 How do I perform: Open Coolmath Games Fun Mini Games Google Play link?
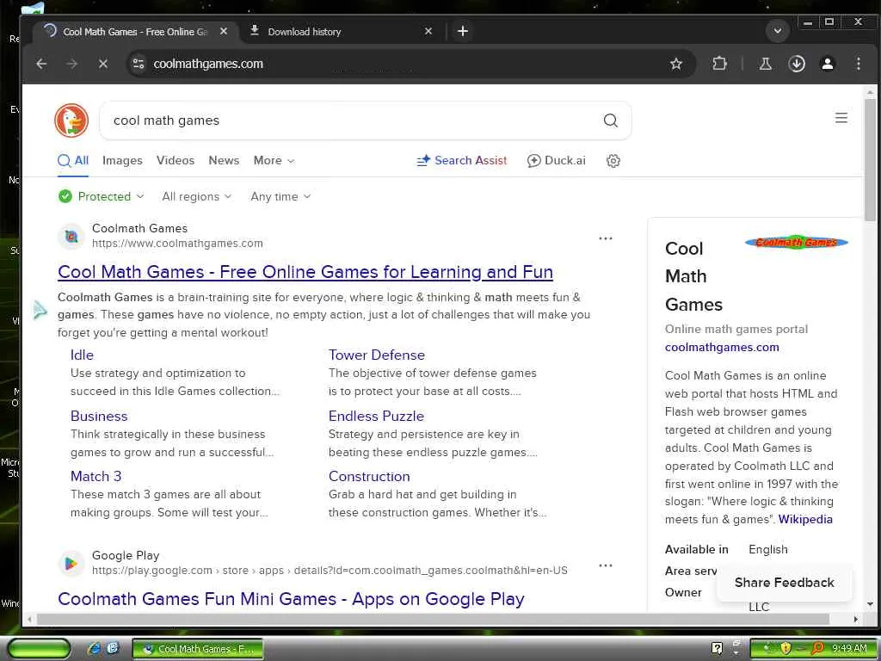pyautogui.click(x=291, y=599)
